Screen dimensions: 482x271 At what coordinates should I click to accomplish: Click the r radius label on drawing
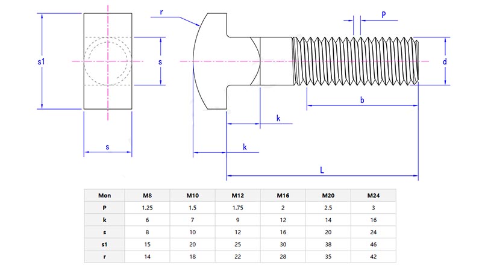coord(161,12)
